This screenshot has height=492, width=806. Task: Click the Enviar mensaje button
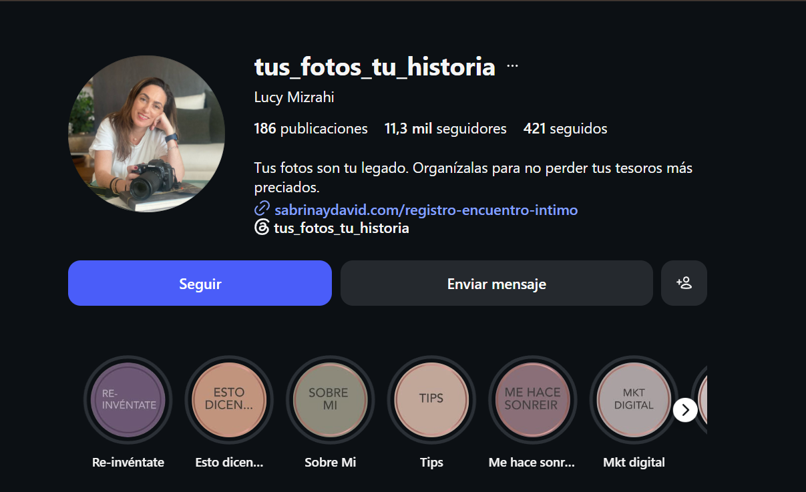coord(496,283)
